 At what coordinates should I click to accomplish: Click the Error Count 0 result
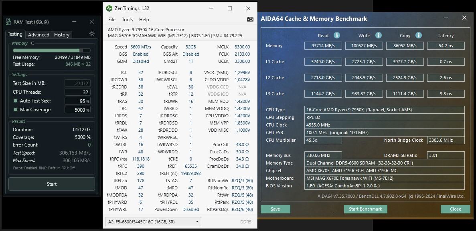point(89,145)
